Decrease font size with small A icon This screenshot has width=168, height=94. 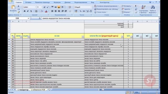click(x=48, y=7)
